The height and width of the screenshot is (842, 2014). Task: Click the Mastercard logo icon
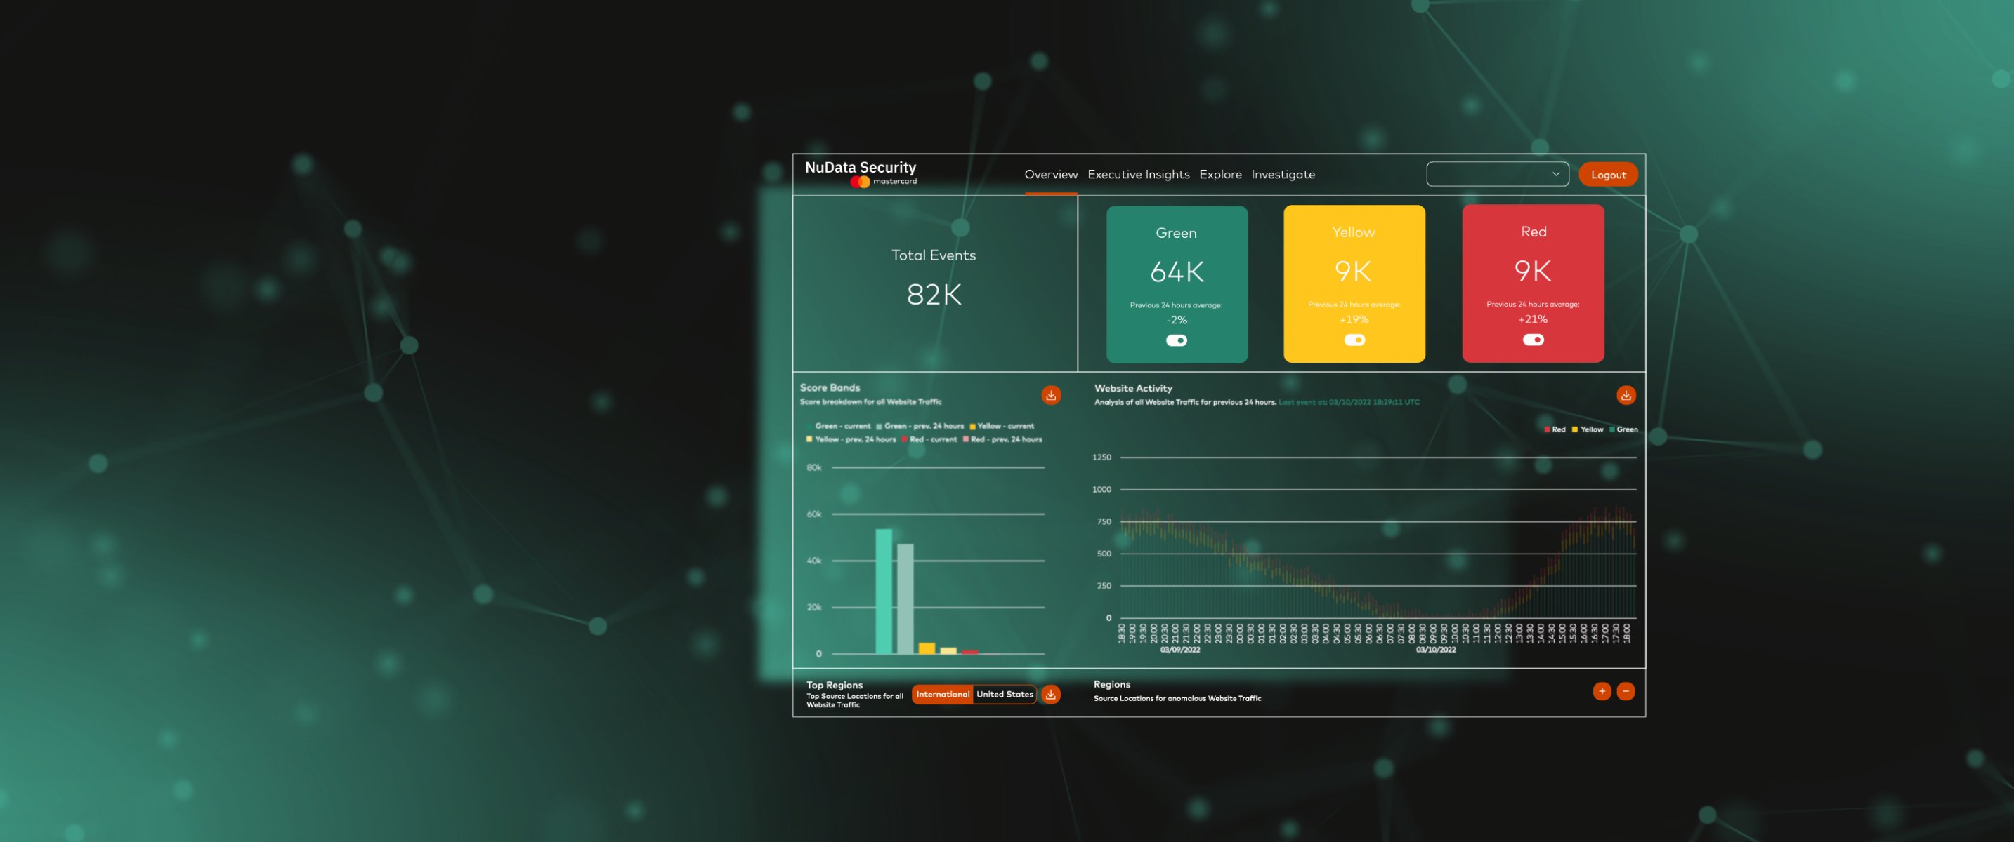coord(860,182)
